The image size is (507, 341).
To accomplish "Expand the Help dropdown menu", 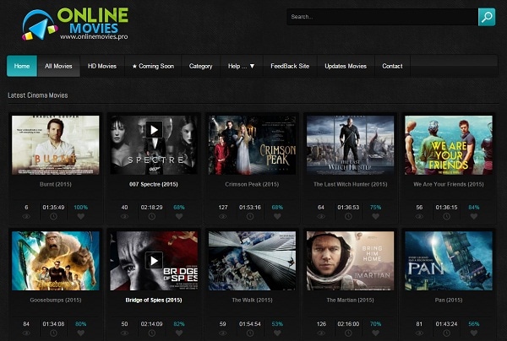I will coord(241,66).
